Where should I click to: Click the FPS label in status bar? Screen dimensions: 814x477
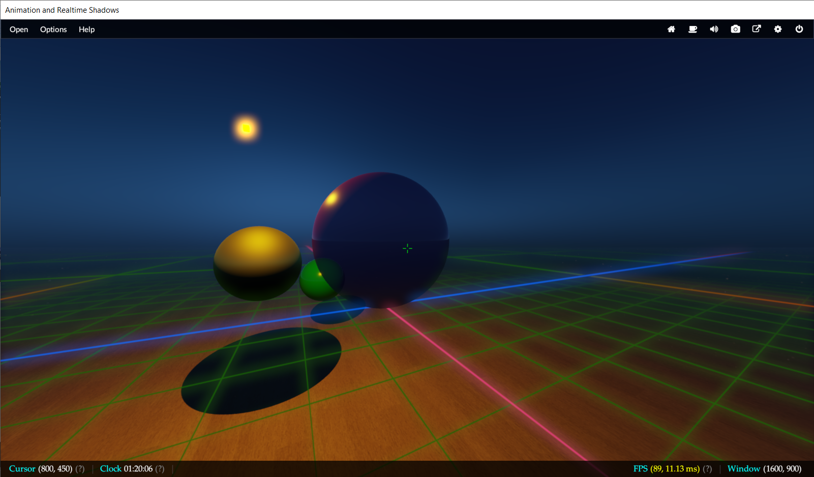(x=640, y=469)
